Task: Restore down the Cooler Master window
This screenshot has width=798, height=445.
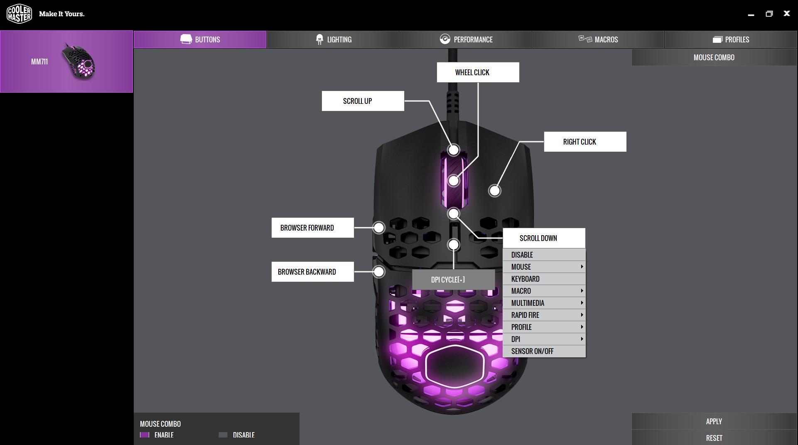Action: click(x=769, y=14)
